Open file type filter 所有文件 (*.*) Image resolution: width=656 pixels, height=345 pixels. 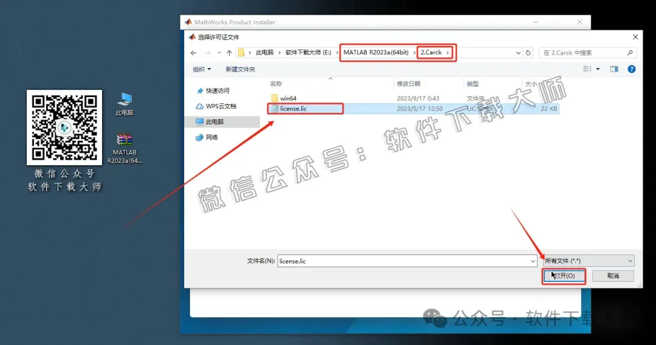point(588,261)
